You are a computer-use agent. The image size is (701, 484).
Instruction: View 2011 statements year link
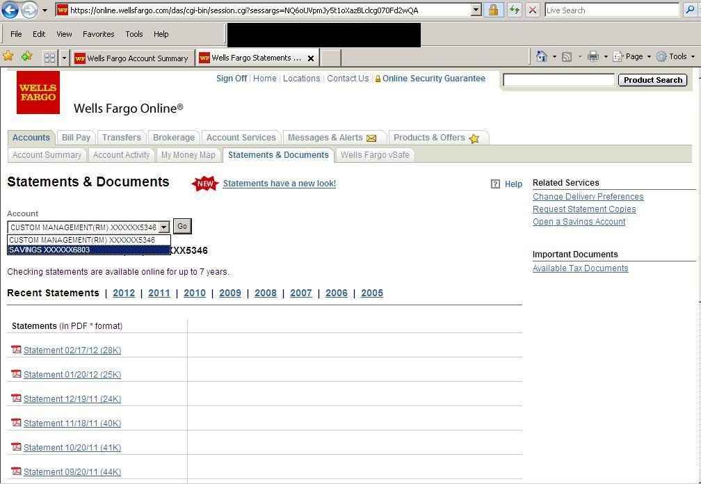click(x=159, y=293)
